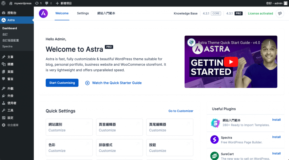
Task: Click the play circle icon before Quick Starter Guide
Action: tap(87, 83)
